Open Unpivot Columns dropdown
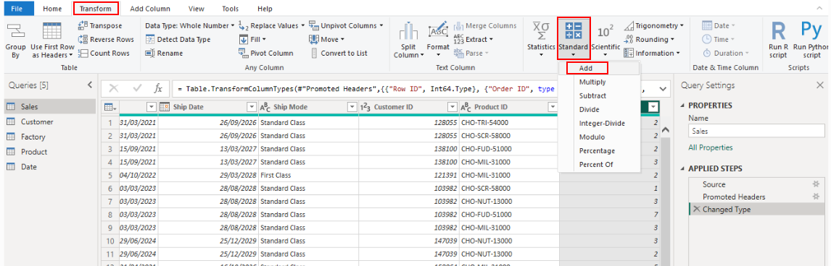The image size is (831, 266). [346, 25]
